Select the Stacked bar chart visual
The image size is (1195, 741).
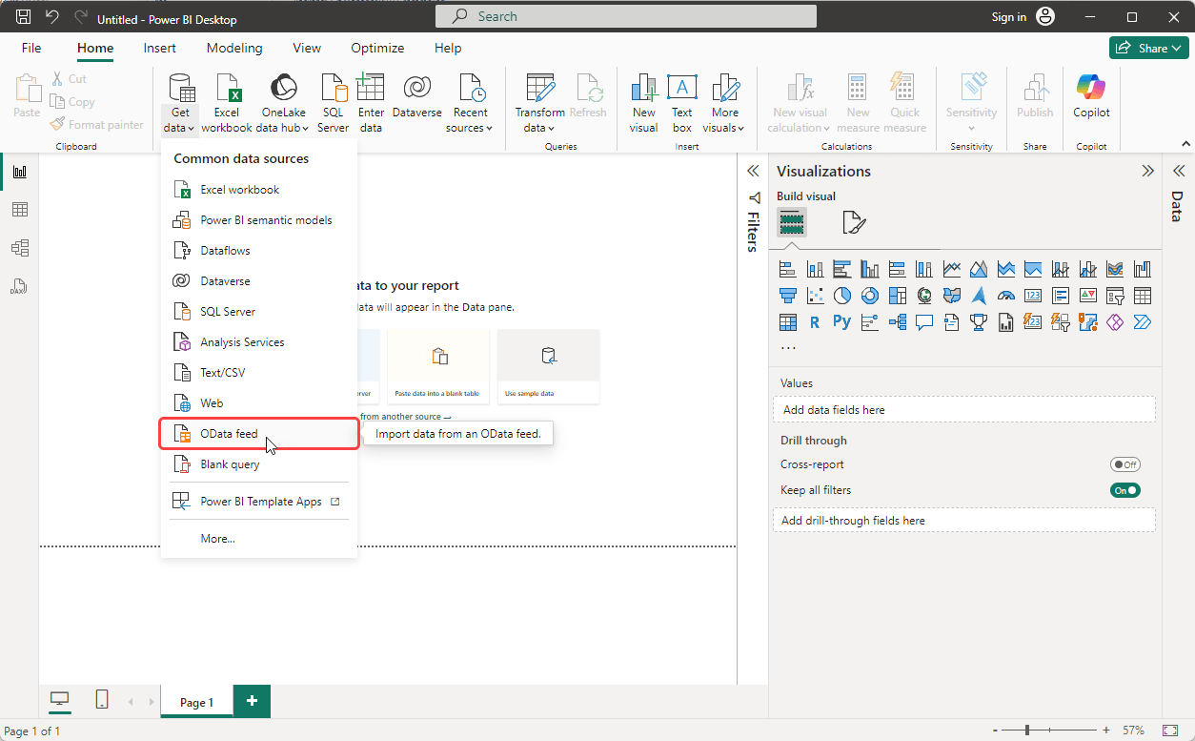pyautogui.click(x=788, y=269)
